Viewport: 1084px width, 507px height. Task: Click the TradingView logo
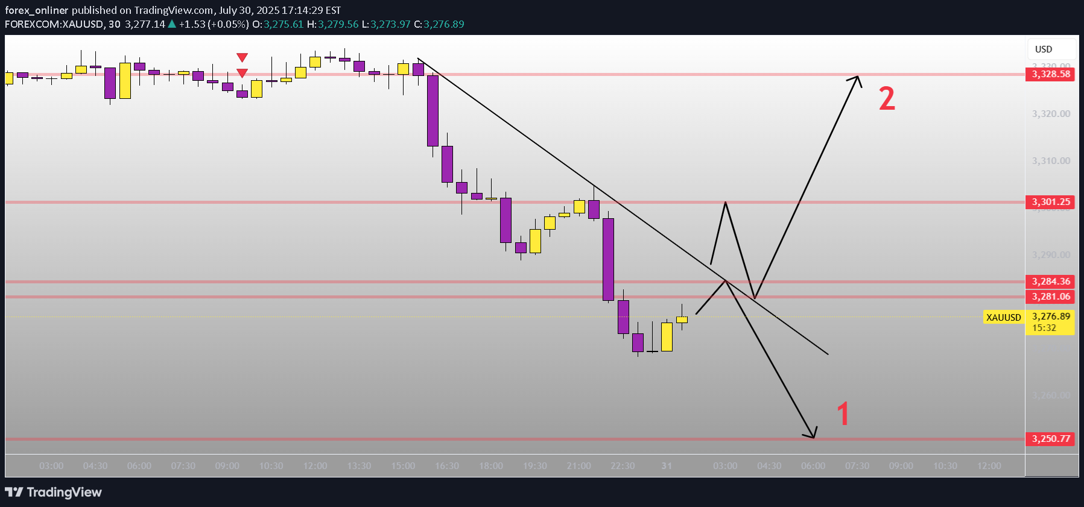(x=54, y=492)
